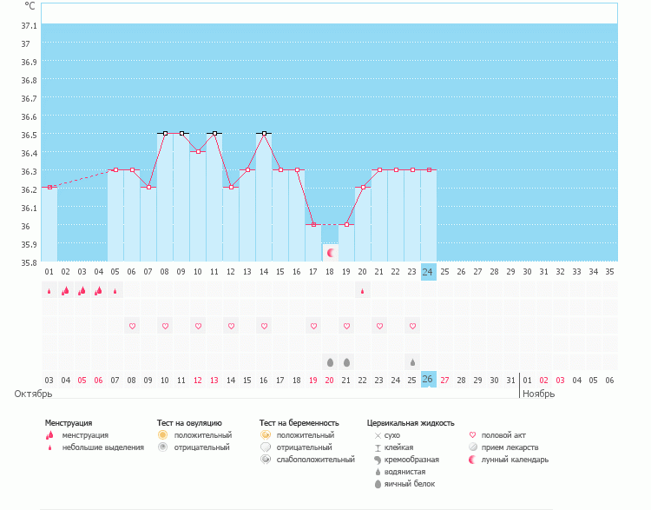Click the positive ovulation test legend icon
The width and height of the screenshot is (651, 510).
162,434
